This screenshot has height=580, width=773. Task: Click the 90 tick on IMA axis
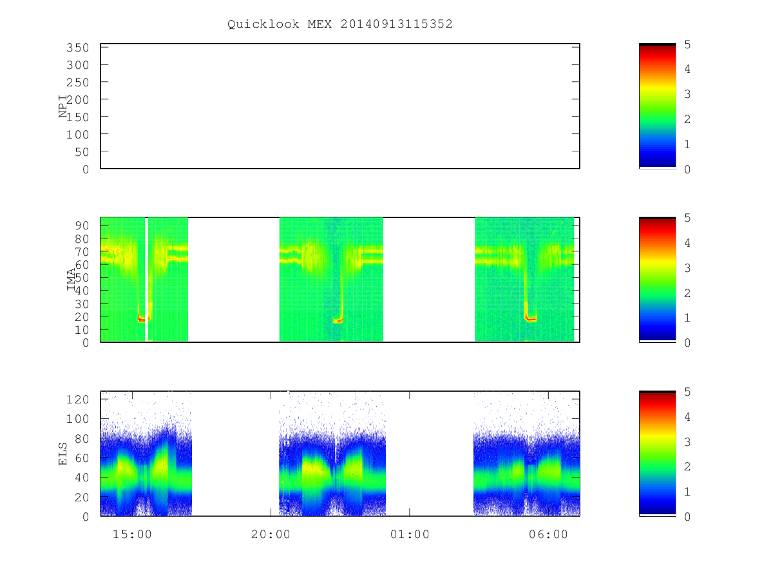[82, 226]
